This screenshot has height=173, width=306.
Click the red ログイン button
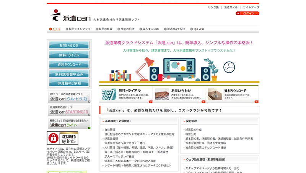247,13
